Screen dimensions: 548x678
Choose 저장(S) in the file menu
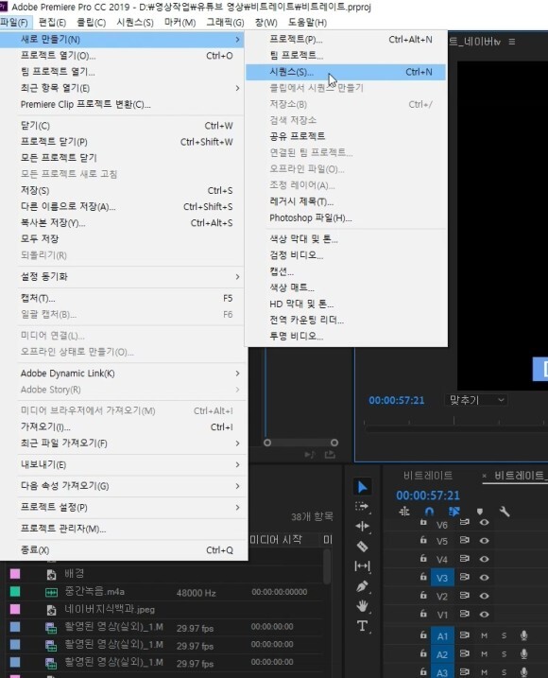(x=122, y=190)
